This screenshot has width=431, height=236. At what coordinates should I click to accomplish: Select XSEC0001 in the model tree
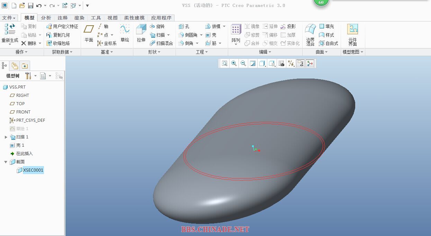pyautogui.click(x=33, y=170)
